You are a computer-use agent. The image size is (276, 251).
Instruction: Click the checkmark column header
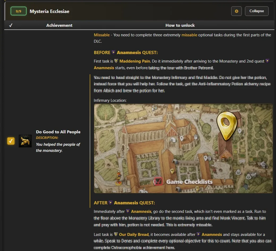pyautogui.click(x=11, y=25)
